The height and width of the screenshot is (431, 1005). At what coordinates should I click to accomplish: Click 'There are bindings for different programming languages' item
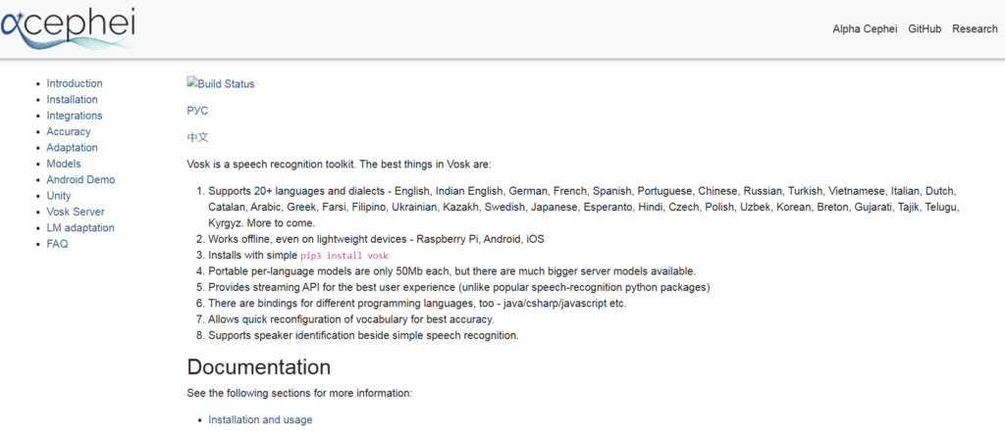(x=417, y=303)
